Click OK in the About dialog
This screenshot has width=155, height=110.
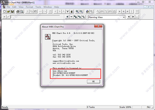pyautogui.click(x=94, y=82)
